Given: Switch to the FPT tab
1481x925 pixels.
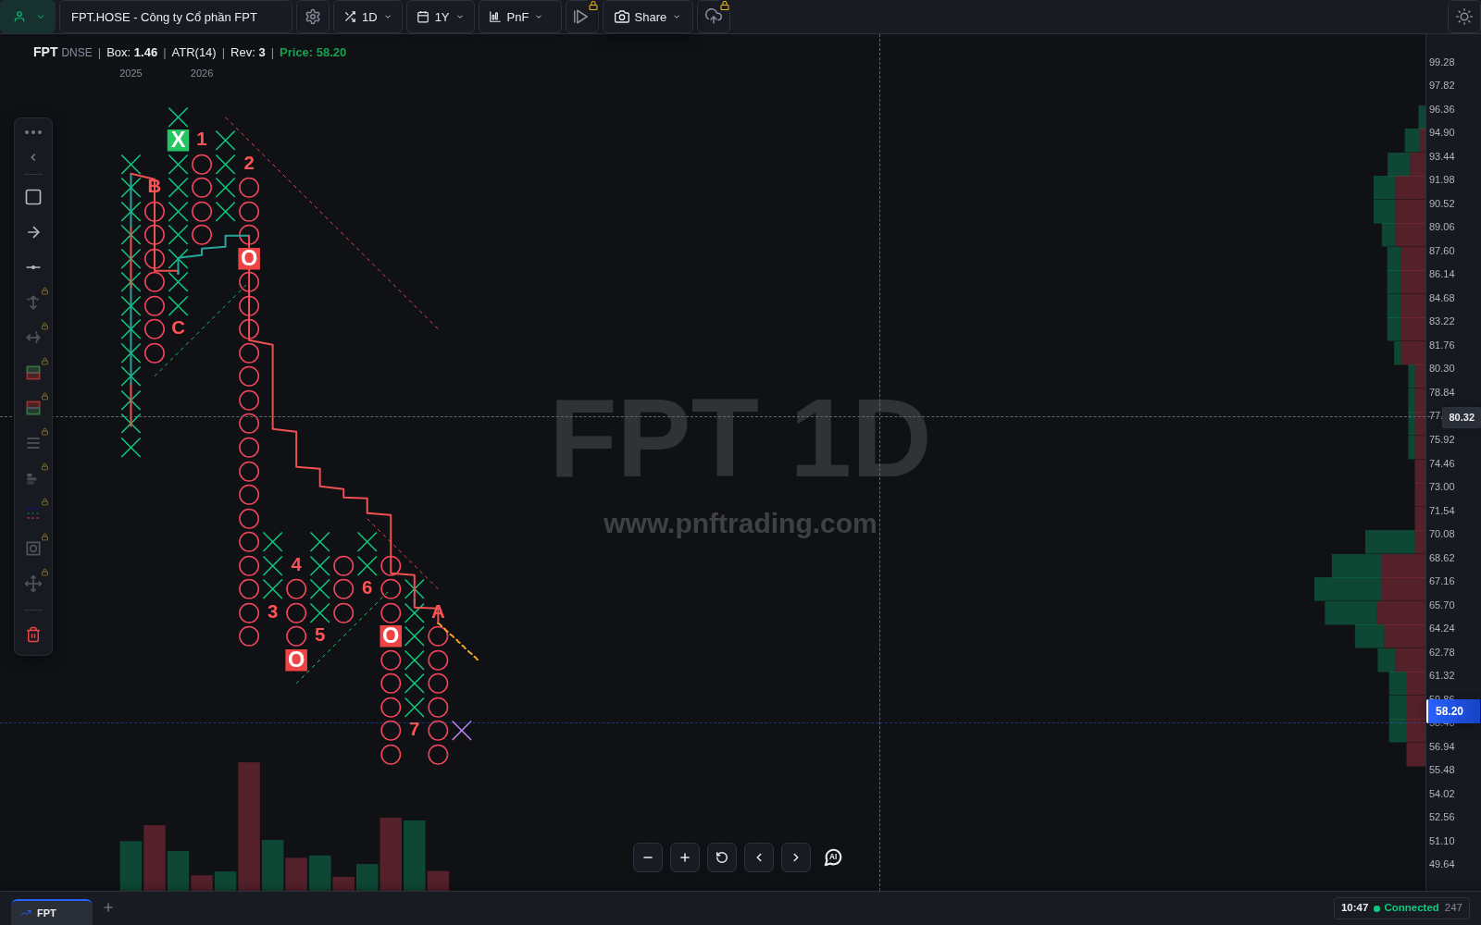Looking at the screenshot, I should tap(52, 912).
